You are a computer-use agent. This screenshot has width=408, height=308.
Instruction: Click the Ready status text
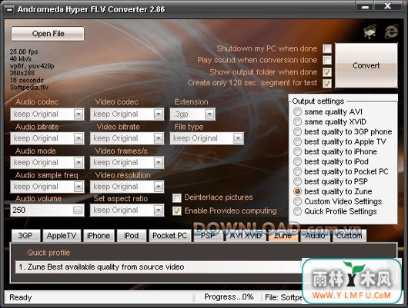(x=21, y=297)
